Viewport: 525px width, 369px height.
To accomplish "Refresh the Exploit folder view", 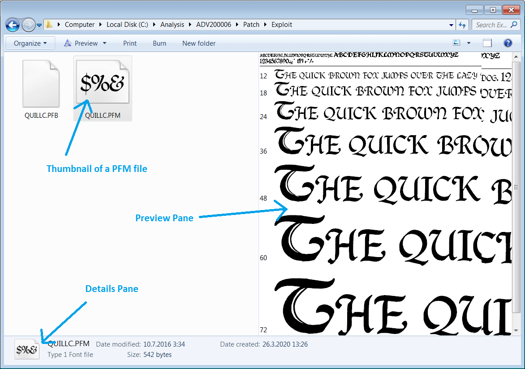I will pyautogui.click(x=462, y=25).
